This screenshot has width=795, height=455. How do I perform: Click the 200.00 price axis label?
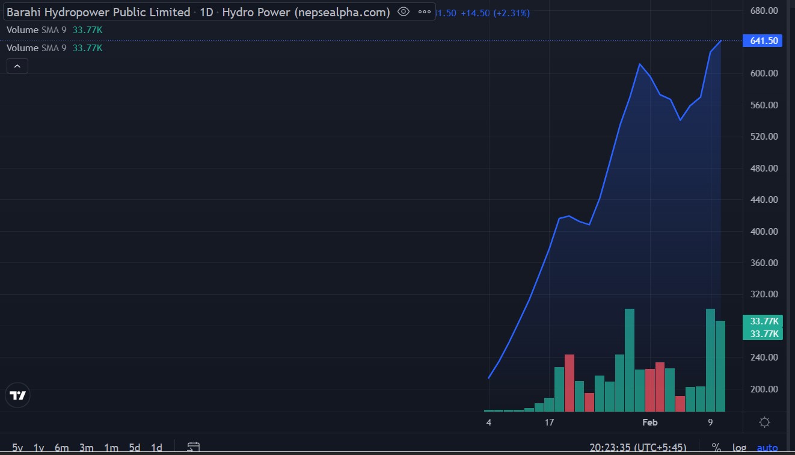click(764, 389)
